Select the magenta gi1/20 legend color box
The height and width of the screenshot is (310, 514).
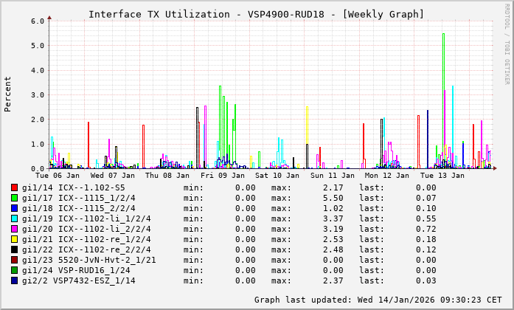(x=14, y=229)
